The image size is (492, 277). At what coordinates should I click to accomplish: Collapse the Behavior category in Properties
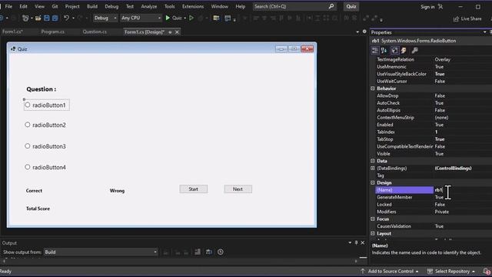click(x=373, y=88)
